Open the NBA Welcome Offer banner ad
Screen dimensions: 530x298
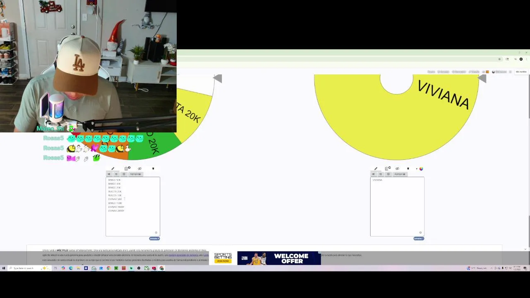(279, 258)
